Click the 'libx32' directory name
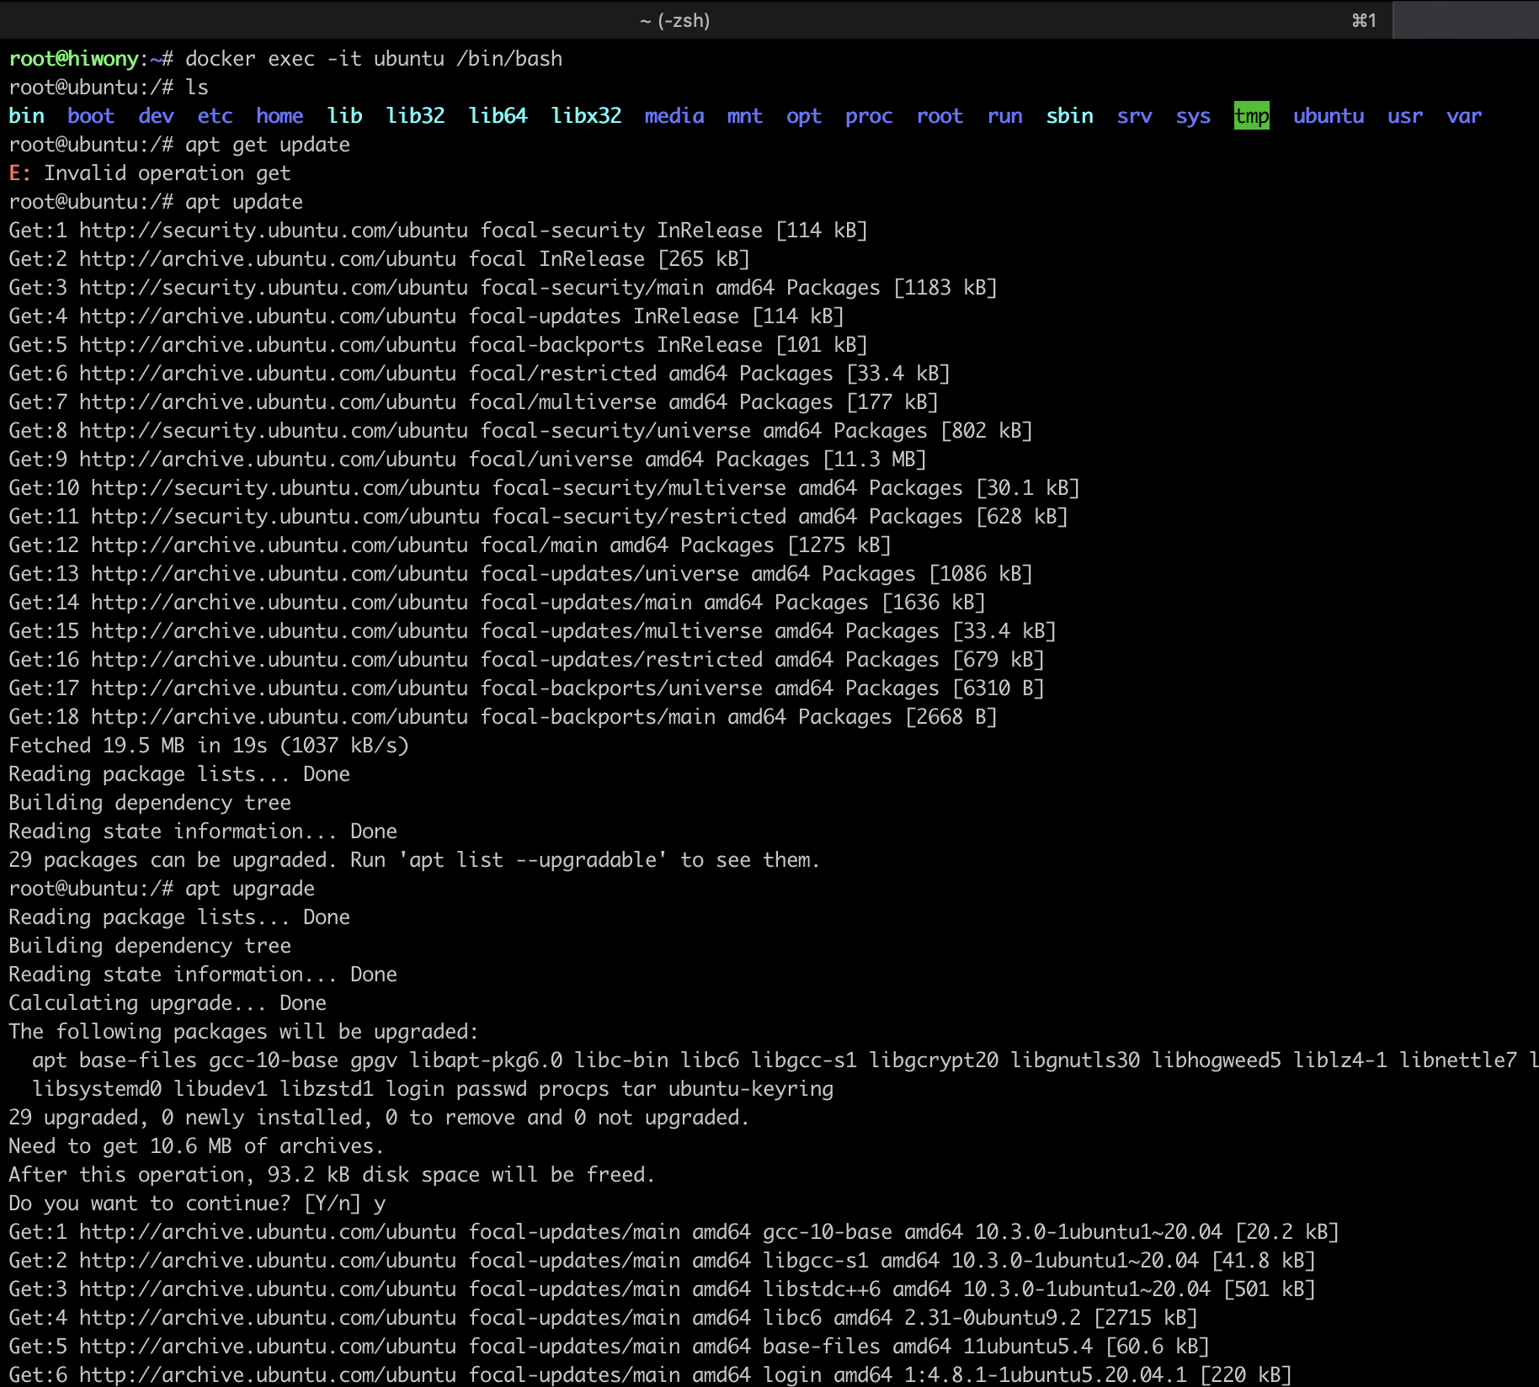Viewport: 1539px width, 1387px height. pyautogui.click(x=586, y=116)
